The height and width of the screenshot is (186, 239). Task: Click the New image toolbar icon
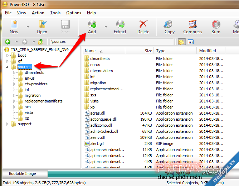[x=14, y=24]
